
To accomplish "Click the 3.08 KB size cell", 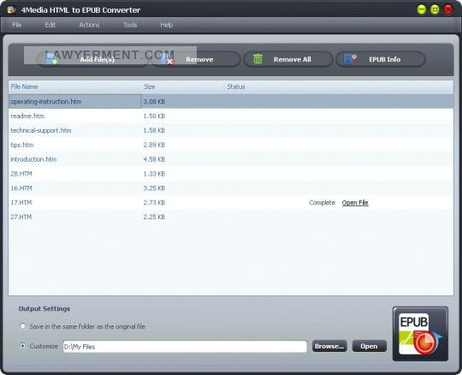I will [x=154, y=101].
